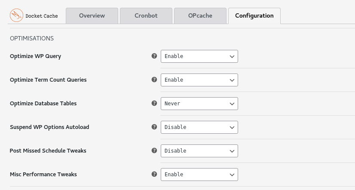The height and width of the screenshot is (190, 355).
Task: Expand Suspend WP Options Autoload dropdown
Action: (199, 127)
